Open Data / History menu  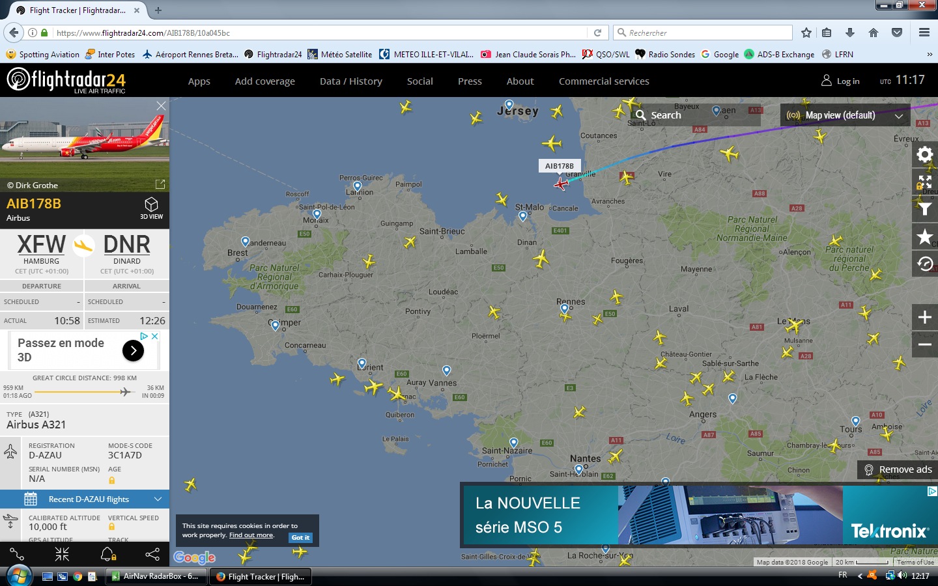point(350,81)
